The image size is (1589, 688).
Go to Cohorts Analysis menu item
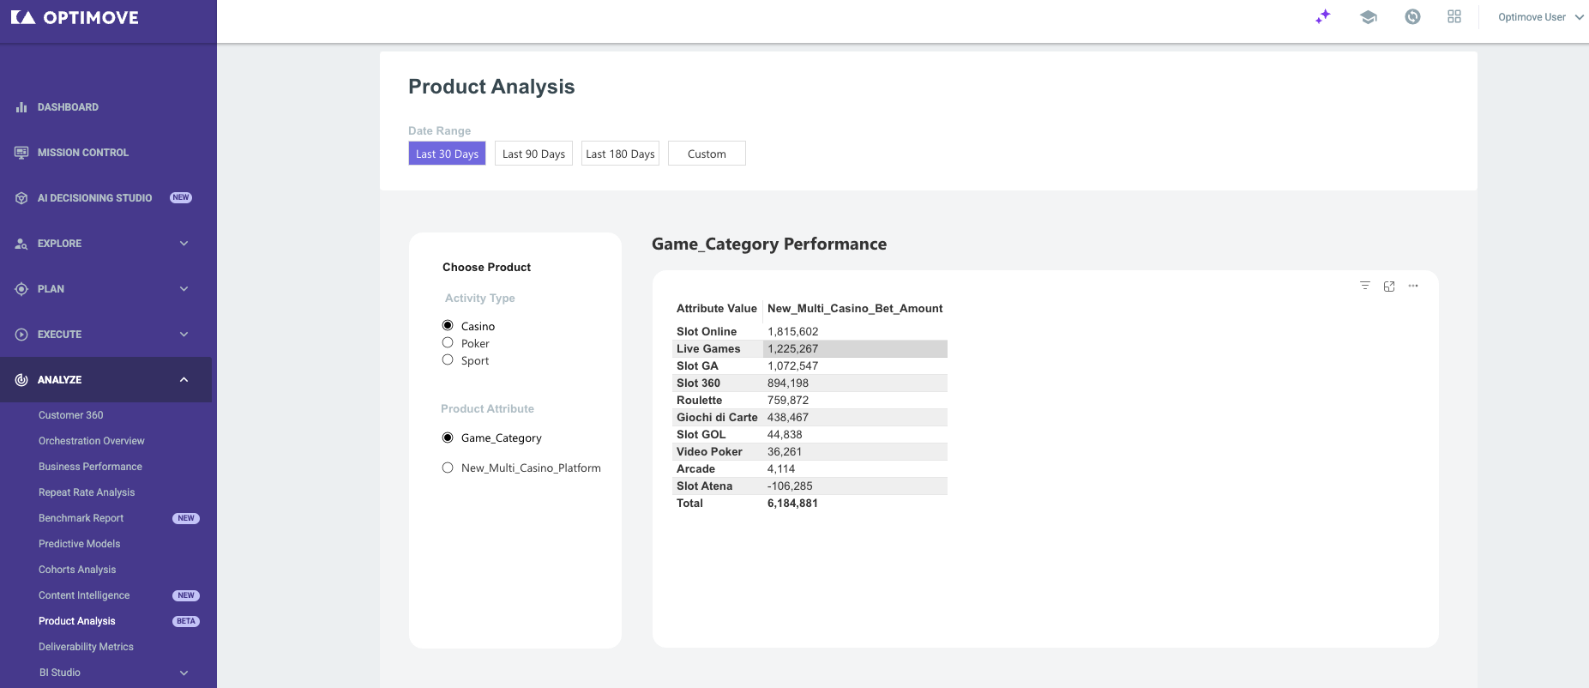tap(77, 570)
